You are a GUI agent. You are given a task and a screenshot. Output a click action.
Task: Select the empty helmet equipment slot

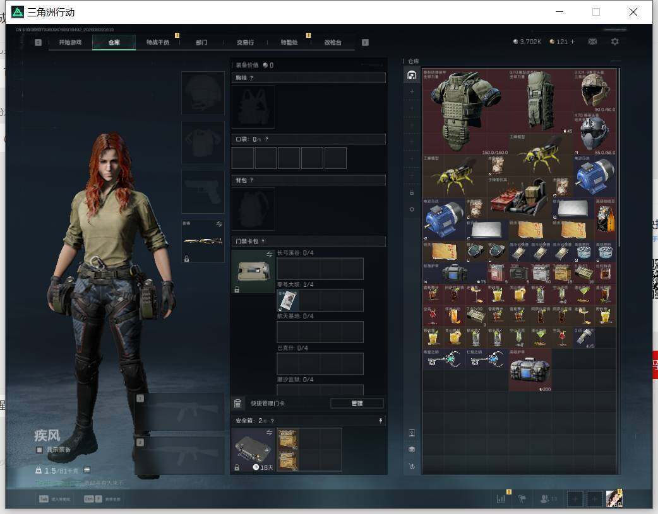203,93
